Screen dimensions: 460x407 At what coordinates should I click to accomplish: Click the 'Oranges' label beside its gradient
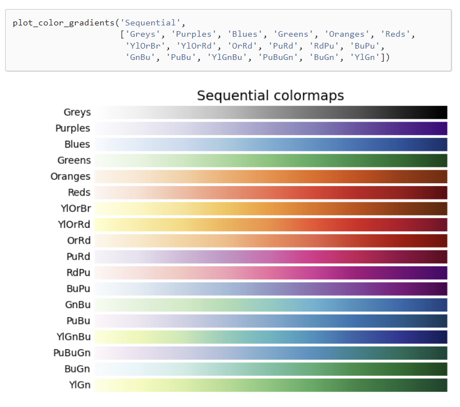70,177
